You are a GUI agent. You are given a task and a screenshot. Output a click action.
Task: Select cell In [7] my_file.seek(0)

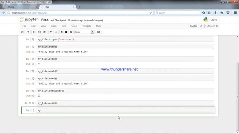(125, 71)
